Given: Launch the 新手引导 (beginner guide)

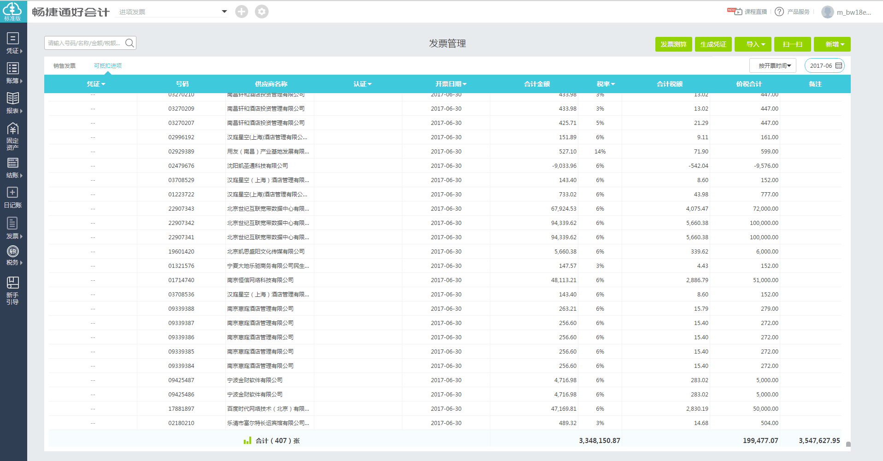Looking at the screenshot, I should pyautogui.click(x=13, y=288).
